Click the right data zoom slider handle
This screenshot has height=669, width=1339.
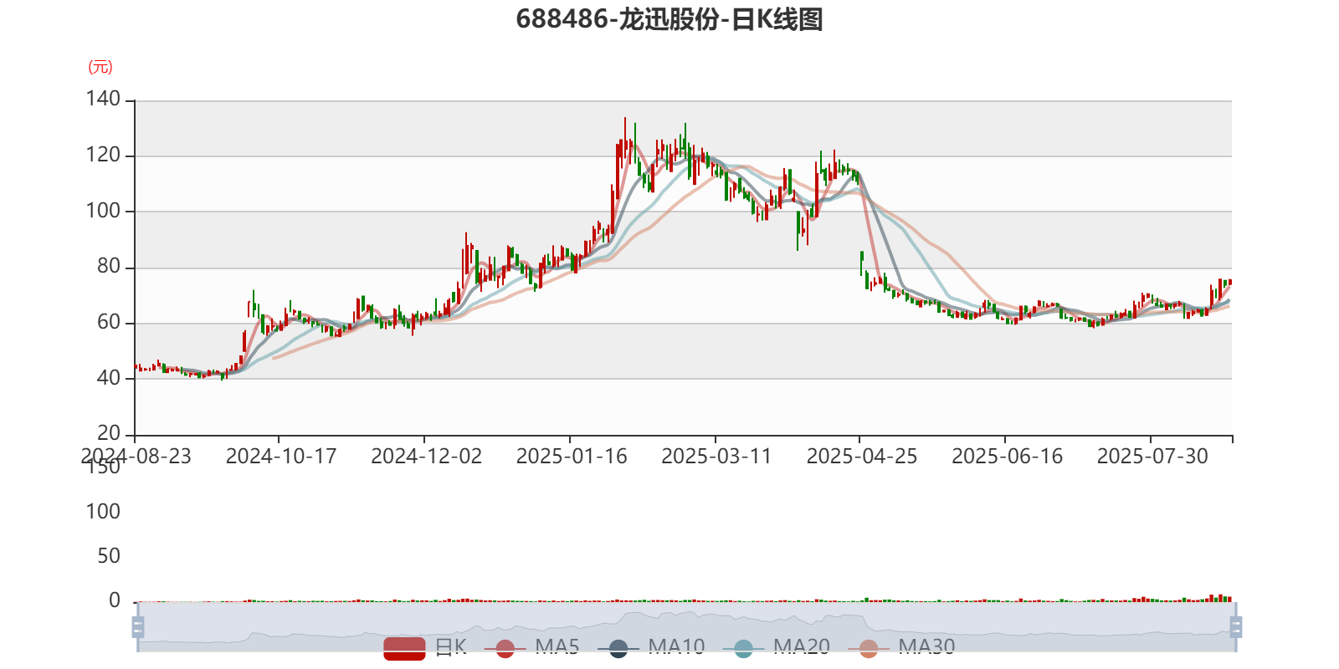coord(1235,626)
